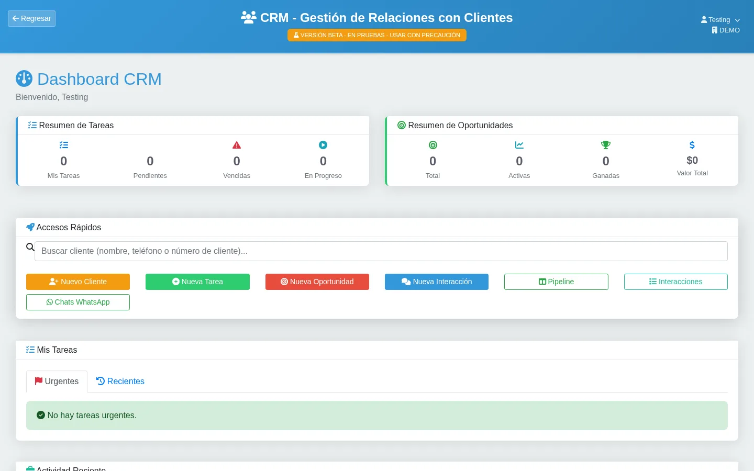This screenshot has height=471, width=754.
Task: Open the Testing user dropdown menu
Action: 720,20
